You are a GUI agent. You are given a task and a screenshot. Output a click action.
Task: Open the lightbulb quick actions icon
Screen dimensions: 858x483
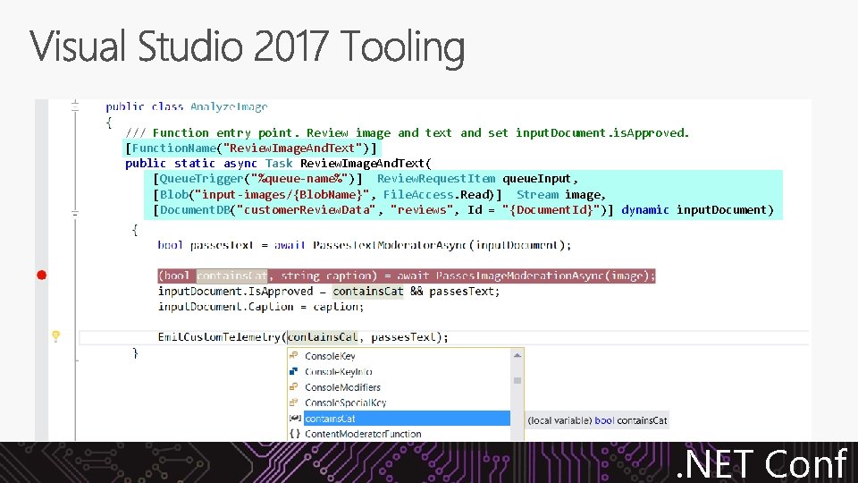[x=55, y=336]
